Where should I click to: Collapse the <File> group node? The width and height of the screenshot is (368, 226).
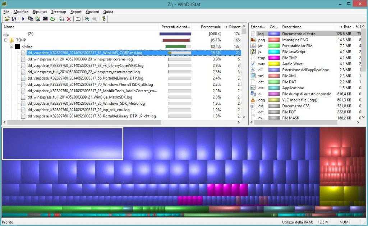[11, 46]
